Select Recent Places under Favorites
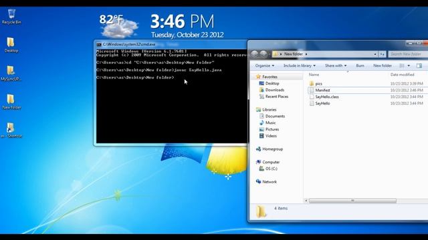Screen dimensions: 428x240 [x=277, y=97]
